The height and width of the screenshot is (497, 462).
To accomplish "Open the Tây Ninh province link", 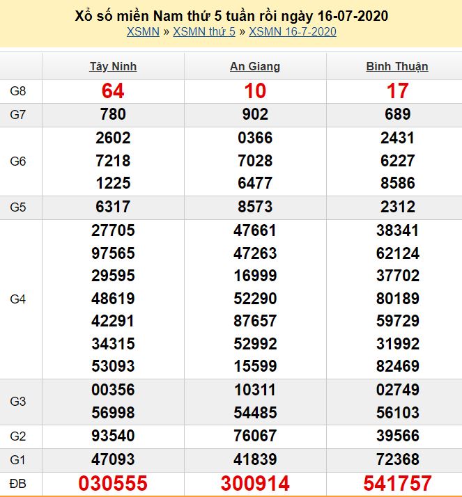I will [x=114, y=67].
